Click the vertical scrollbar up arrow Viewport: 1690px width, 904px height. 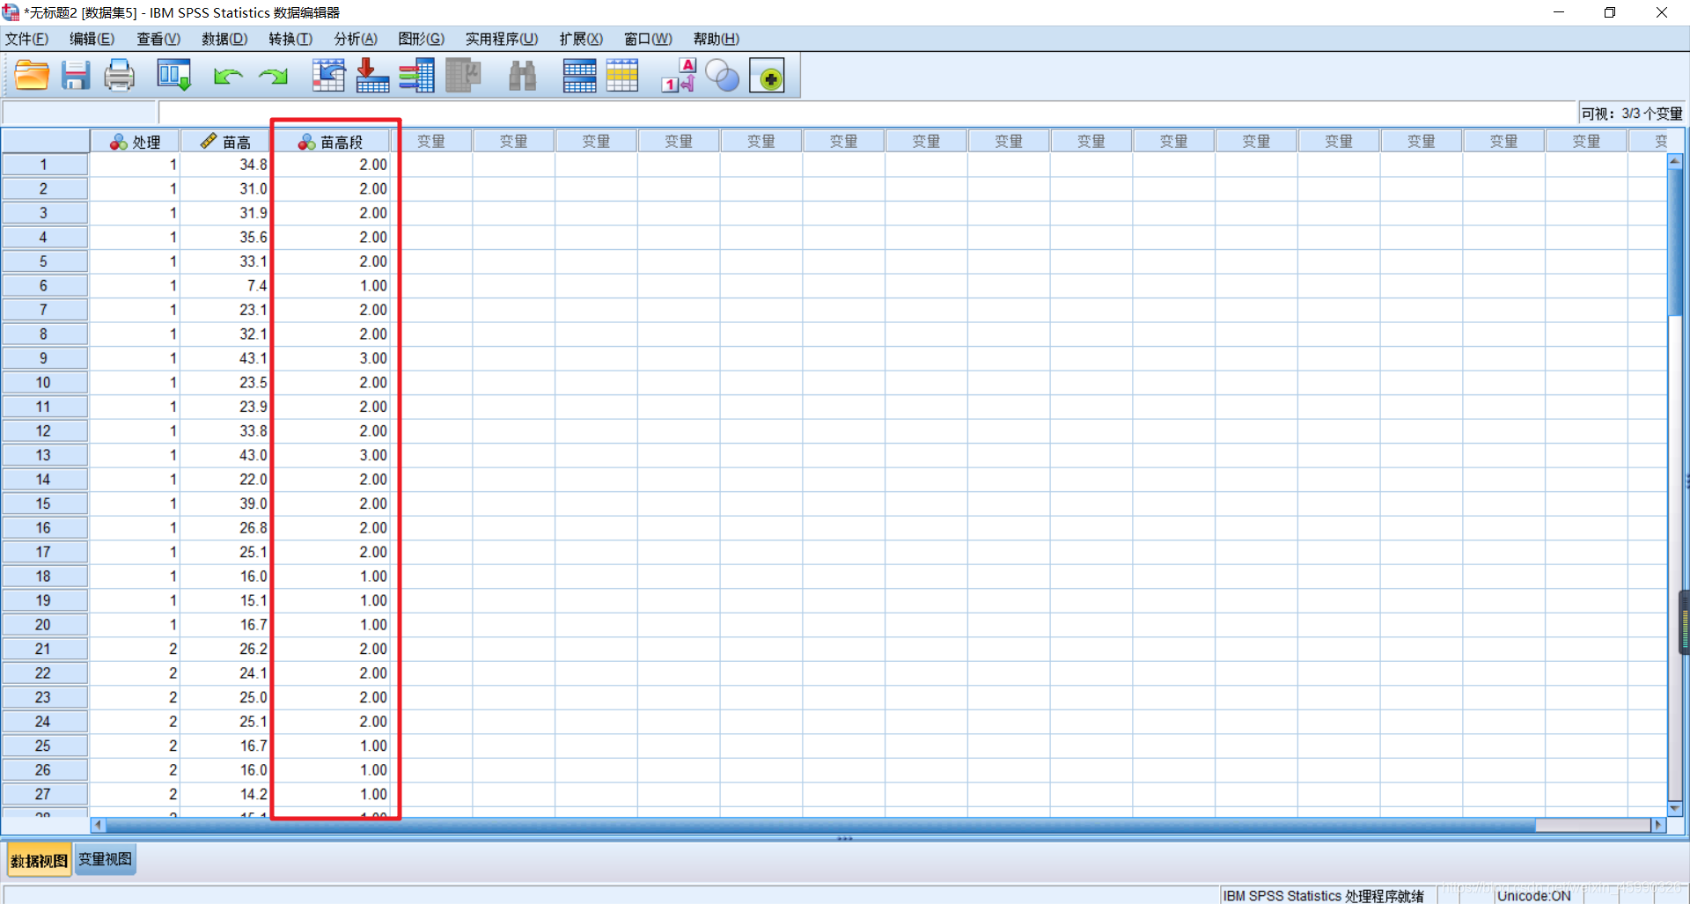[x=1675, y=161]
